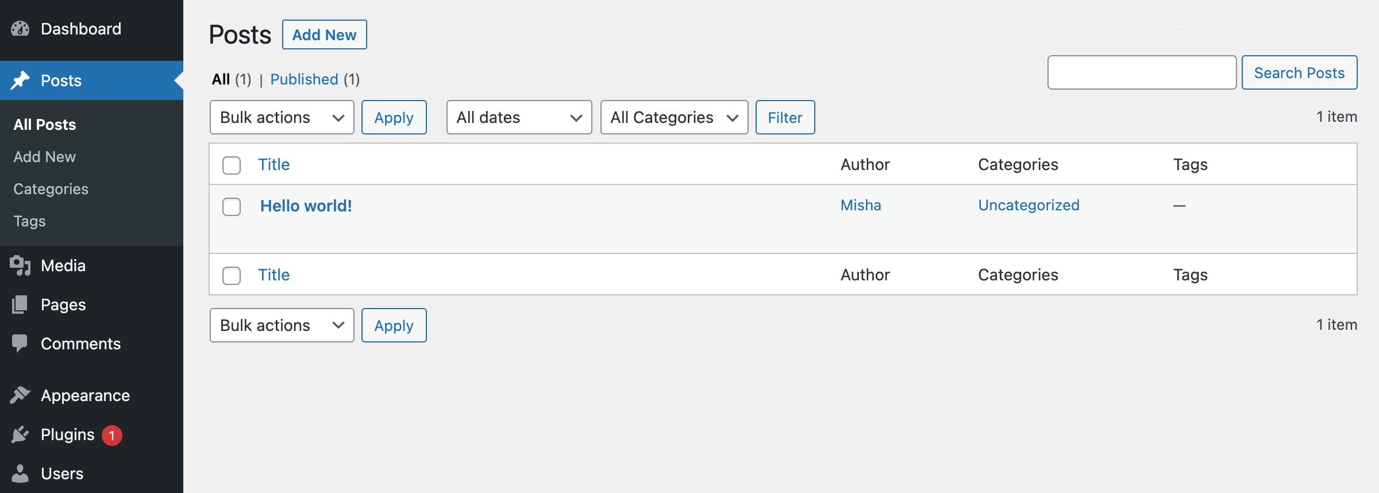This screenshot has width=1379, height=493.
Task: Switch to the Published posts view
Action: click(x=304, y=79)
